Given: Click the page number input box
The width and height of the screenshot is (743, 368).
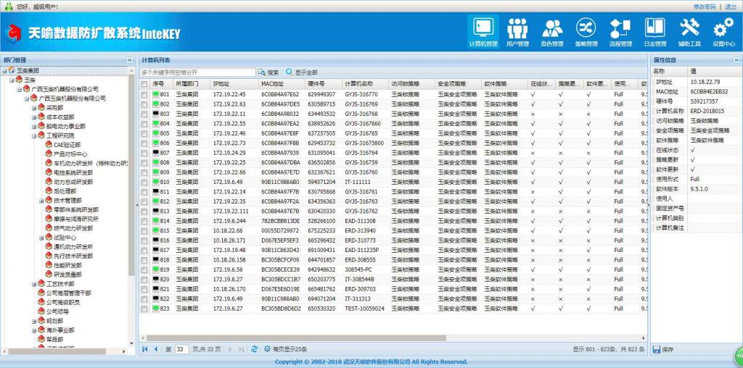Looking at the screenshot, I should pyautogui.click(x=182, y=349).
